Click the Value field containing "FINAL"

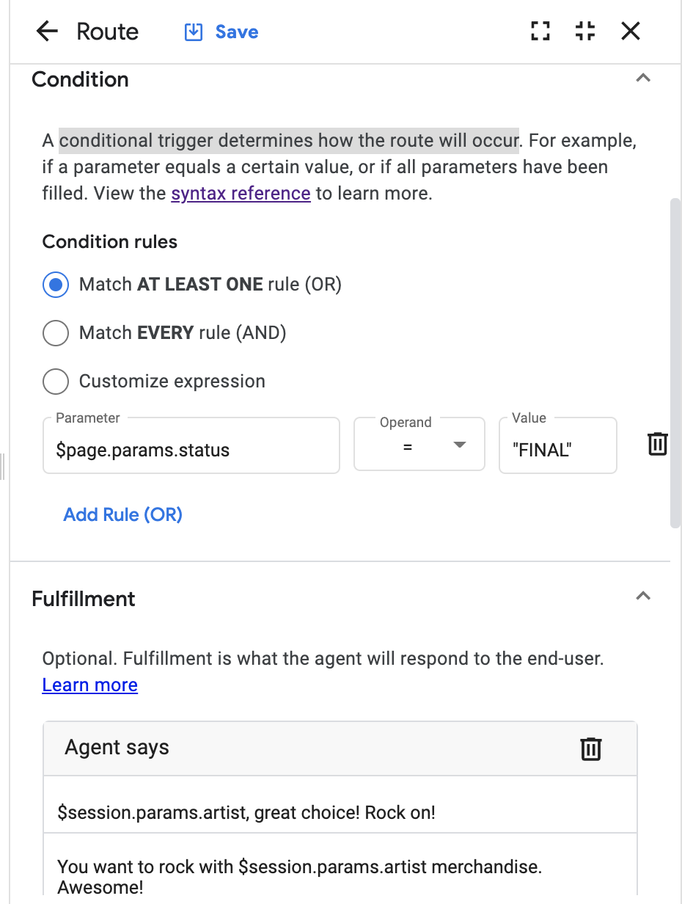tap(557, 450)
